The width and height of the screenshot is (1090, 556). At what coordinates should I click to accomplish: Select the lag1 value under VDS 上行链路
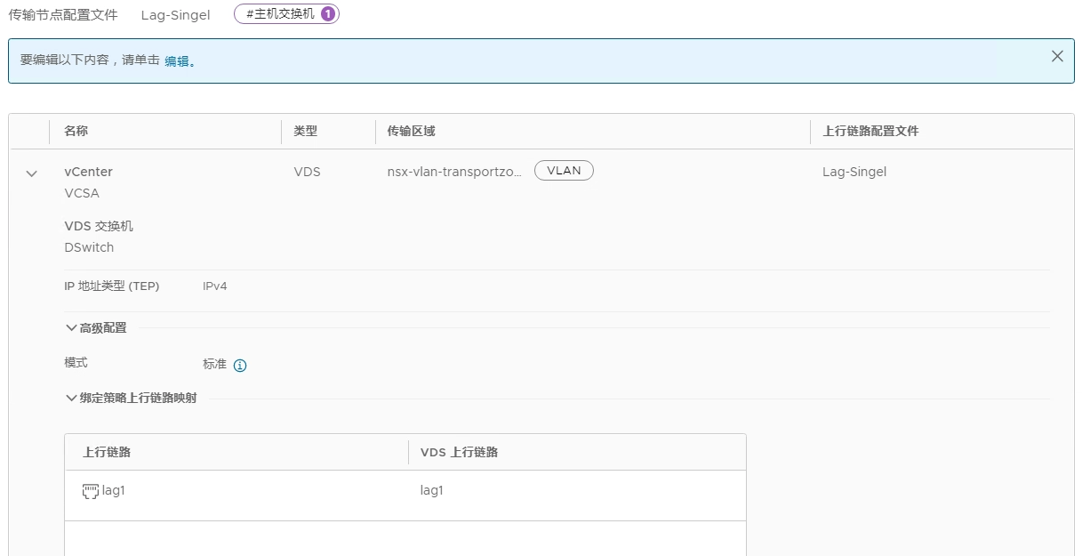431,491
